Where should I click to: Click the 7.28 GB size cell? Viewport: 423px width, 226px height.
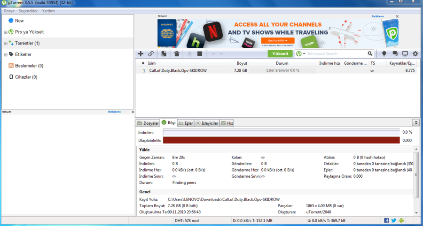241,70
